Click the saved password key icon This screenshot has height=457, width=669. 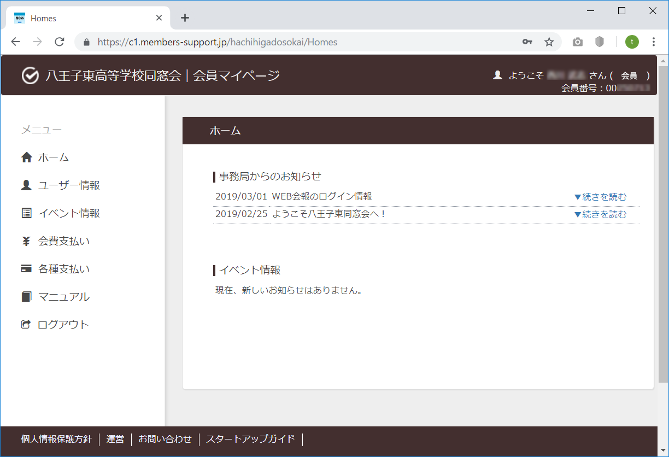527,42
